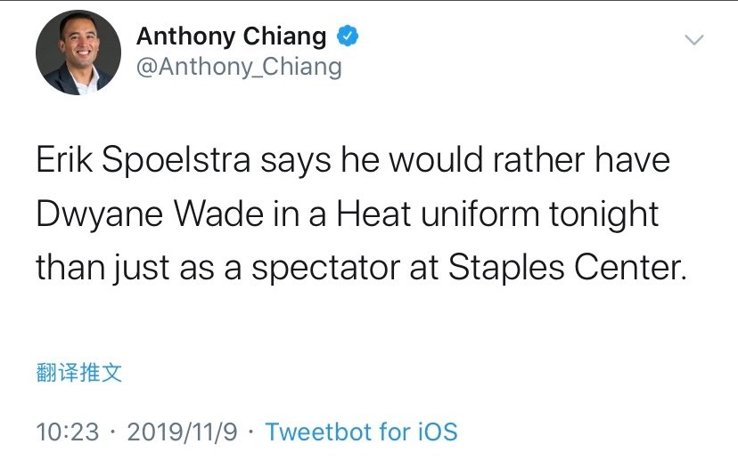Click the blue verified badge

tap(348, 36)
